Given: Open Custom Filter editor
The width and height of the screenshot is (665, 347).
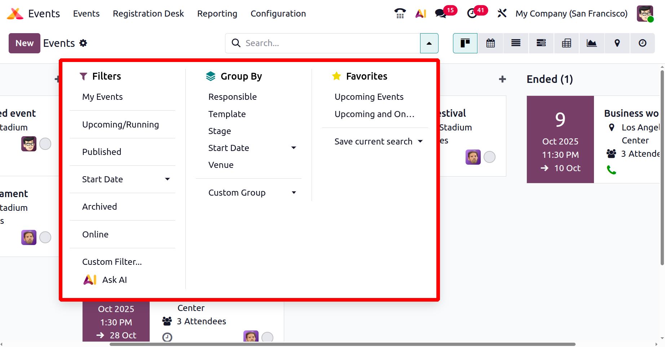Looking at the screenshot, I should pos(112,262).
